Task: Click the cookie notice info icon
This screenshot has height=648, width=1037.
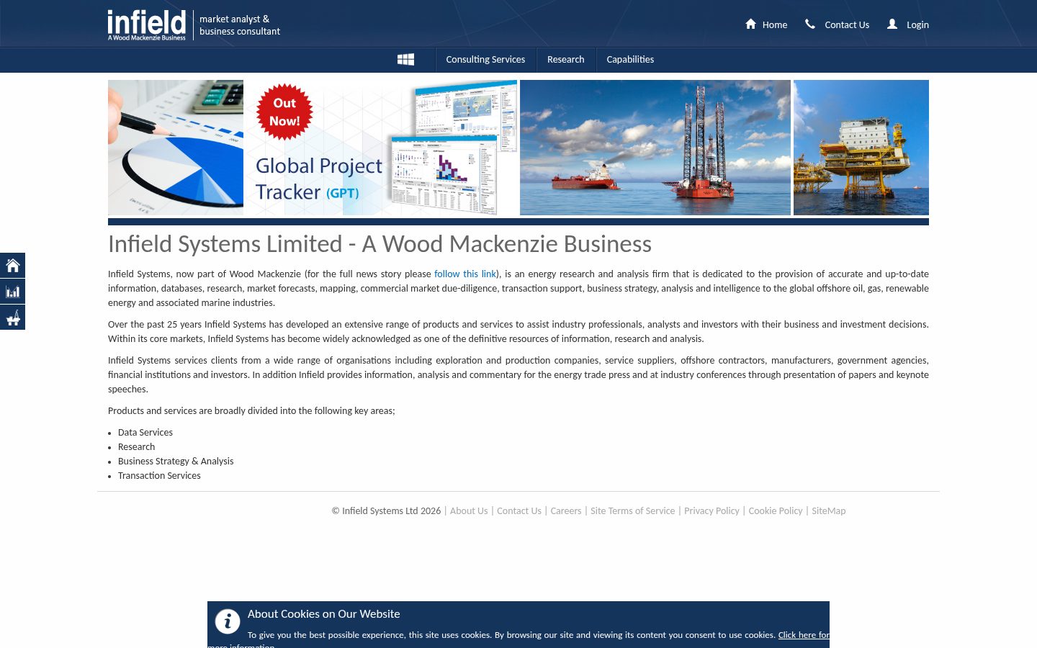Action: click(x=228, y=621)
